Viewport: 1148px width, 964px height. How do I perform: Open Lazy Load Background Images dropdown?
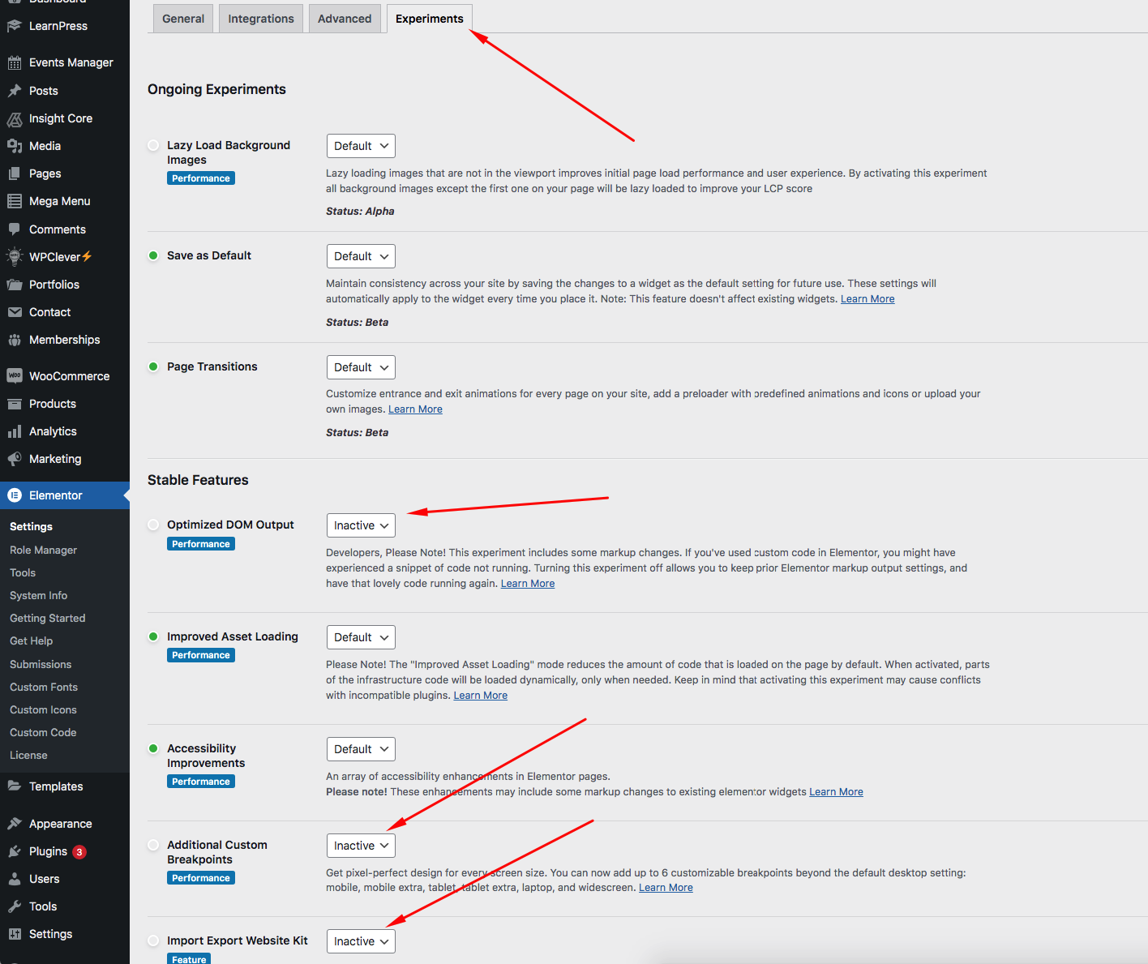361,146
